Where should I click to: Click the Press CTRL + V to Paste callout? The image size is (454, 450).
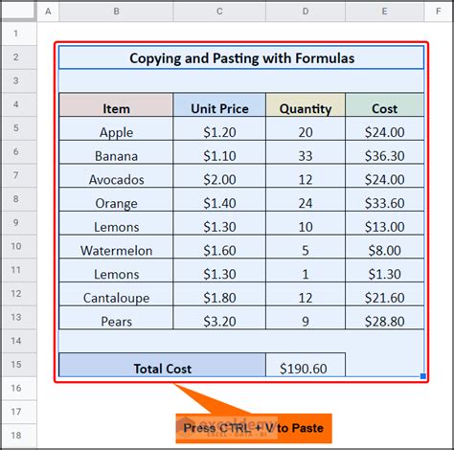[254, 428]
